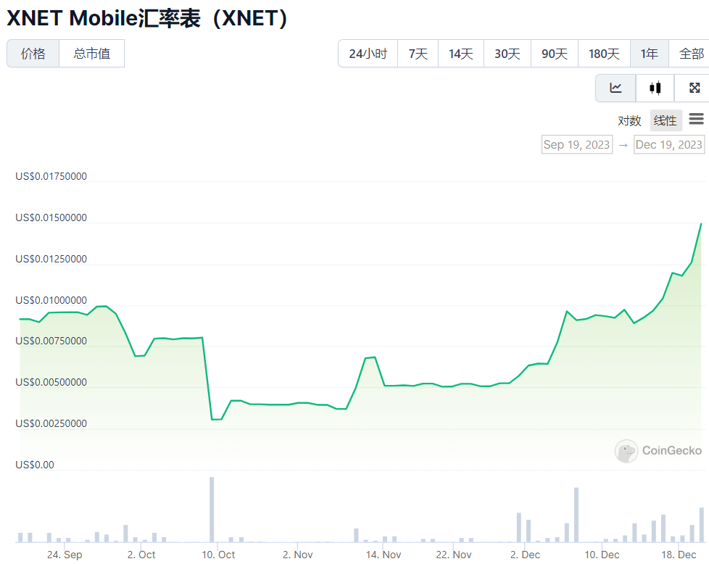Switch to the 价格 tab
The width and height of the screenshot is (709, 564).
click(32, 53)
